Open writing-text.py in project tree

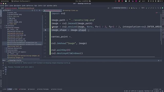[15, 46]
